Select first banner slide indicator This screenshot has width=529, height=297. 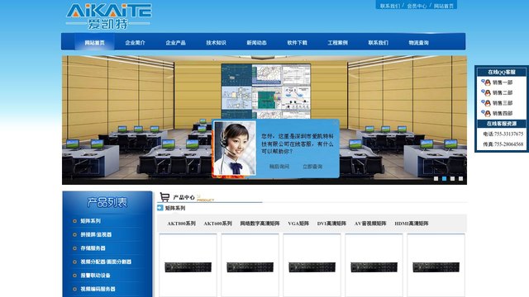tap(436, 178)
